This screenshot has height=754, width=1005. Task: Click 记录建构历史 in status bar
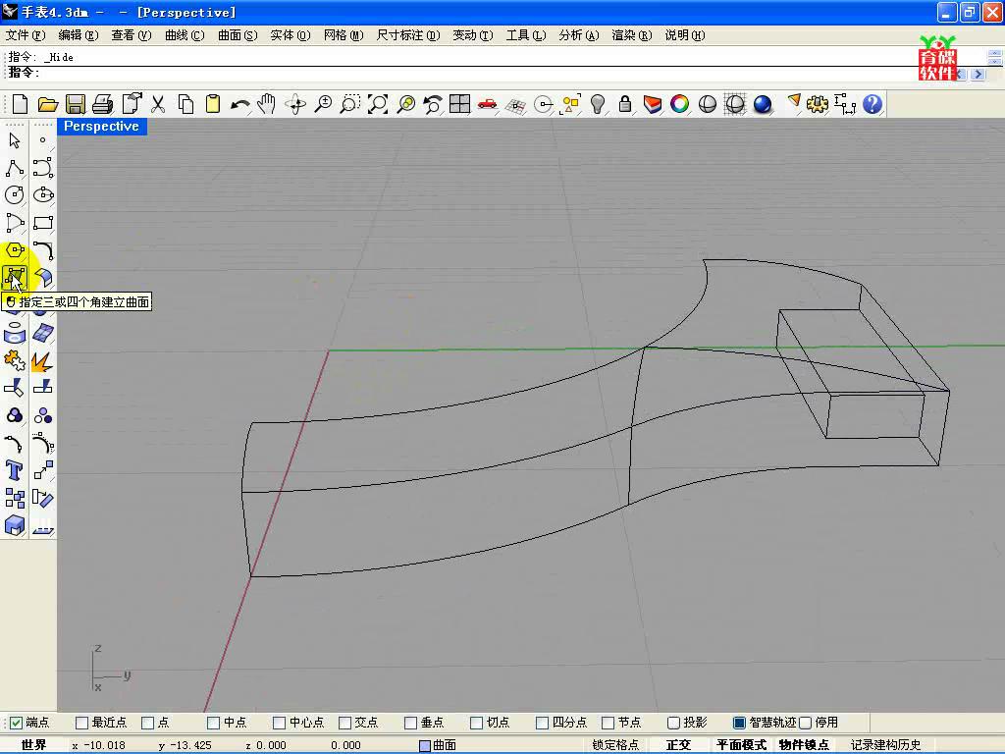[885, 745]
